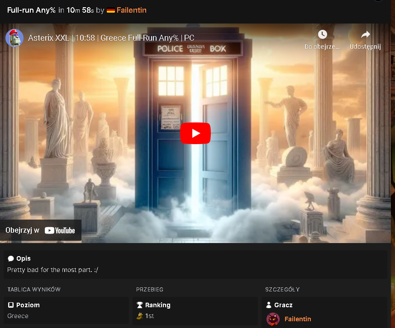The width and height of the screenshot is (395, 328).
Task: Click the Udostępnij share arrow icon
Action: 365,34
